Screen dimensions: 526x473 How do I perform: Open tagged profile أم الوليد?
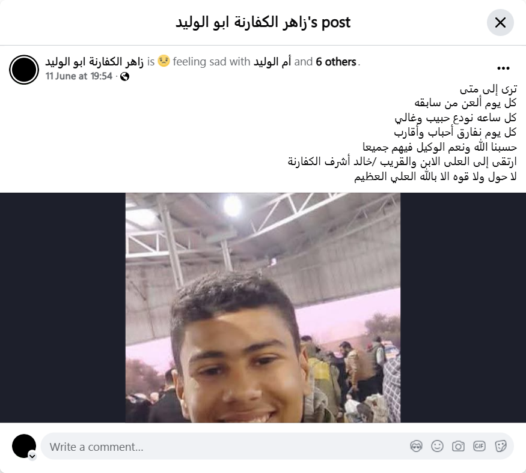(272, 62)
